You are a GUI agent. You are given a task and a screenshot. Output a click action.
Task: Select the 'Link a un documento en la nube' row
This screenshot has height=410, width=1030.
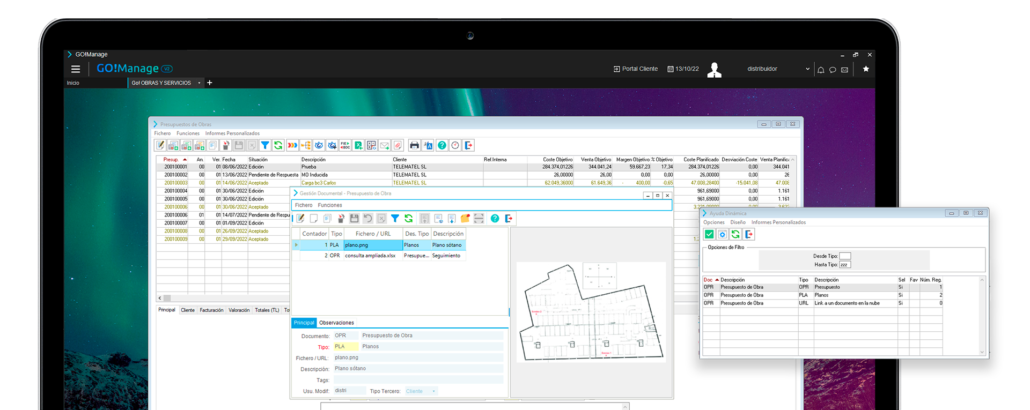(823, 303)
